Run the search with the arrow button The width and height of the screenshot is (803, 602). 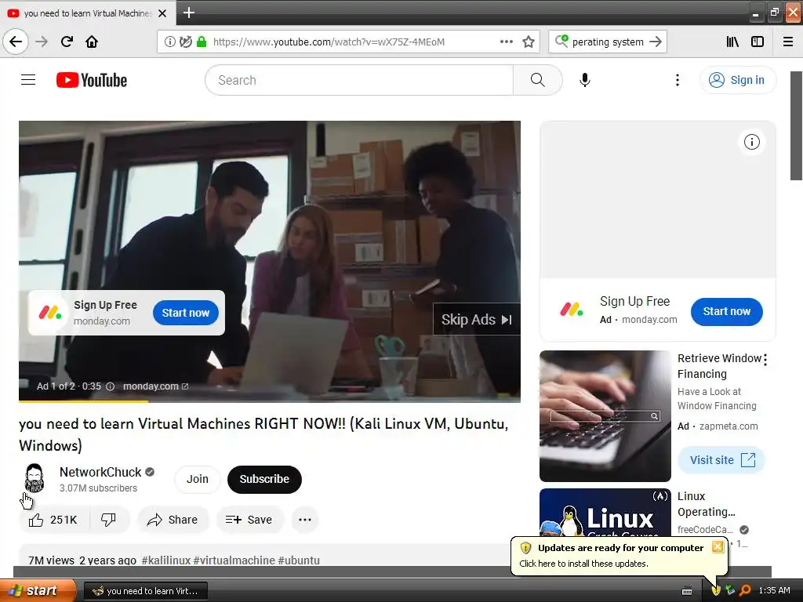coord(656,42)
